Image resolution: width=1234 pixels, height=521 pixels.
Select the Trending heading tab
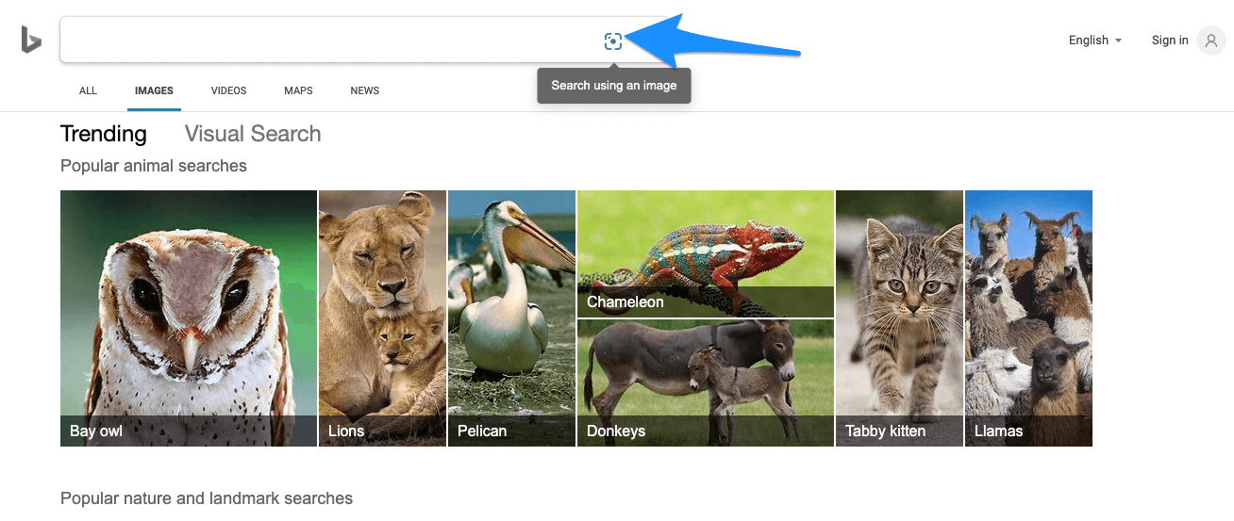point(104,134)
